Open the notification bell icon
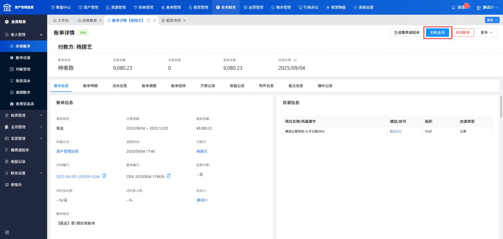503x239 pixels. (x=454, y=7)
